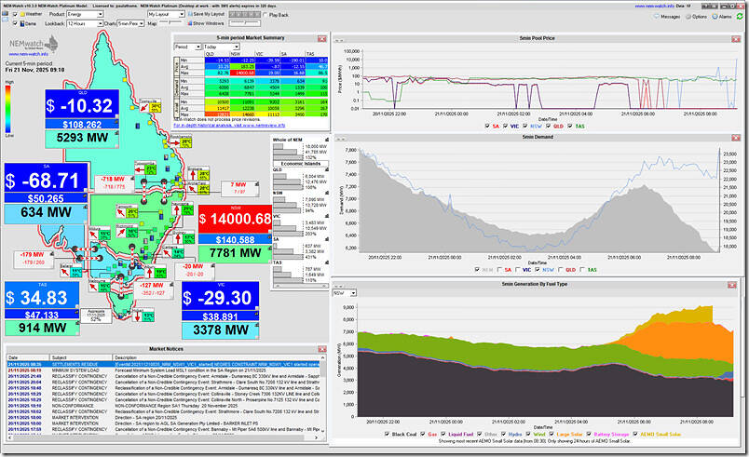The width and height of the screenshot is (749, 457).
Task: Open the Charts dropdown showing 5min Period
Action: [130, 23]
